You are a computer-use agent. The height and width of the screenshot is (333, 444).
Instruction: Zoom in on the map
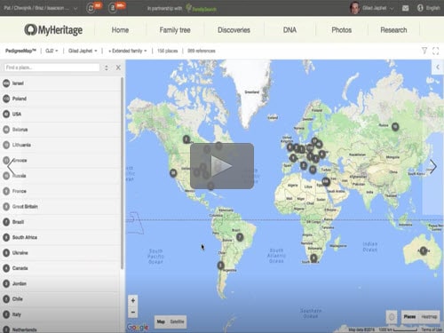(x=133, y=301)
